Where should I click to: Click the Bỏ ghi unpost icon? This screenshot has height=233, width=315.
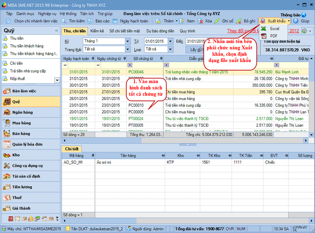(x=238, y=21)
